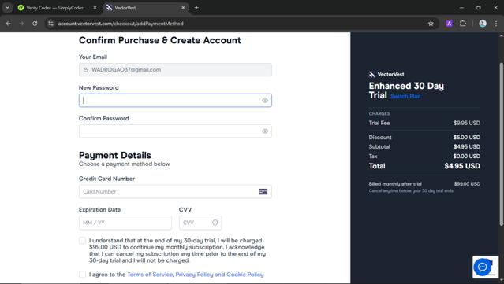Bookmark this page with star icon
Viewport: 504px width, 284px height.
pyautogui.click(x=431, y=24)
